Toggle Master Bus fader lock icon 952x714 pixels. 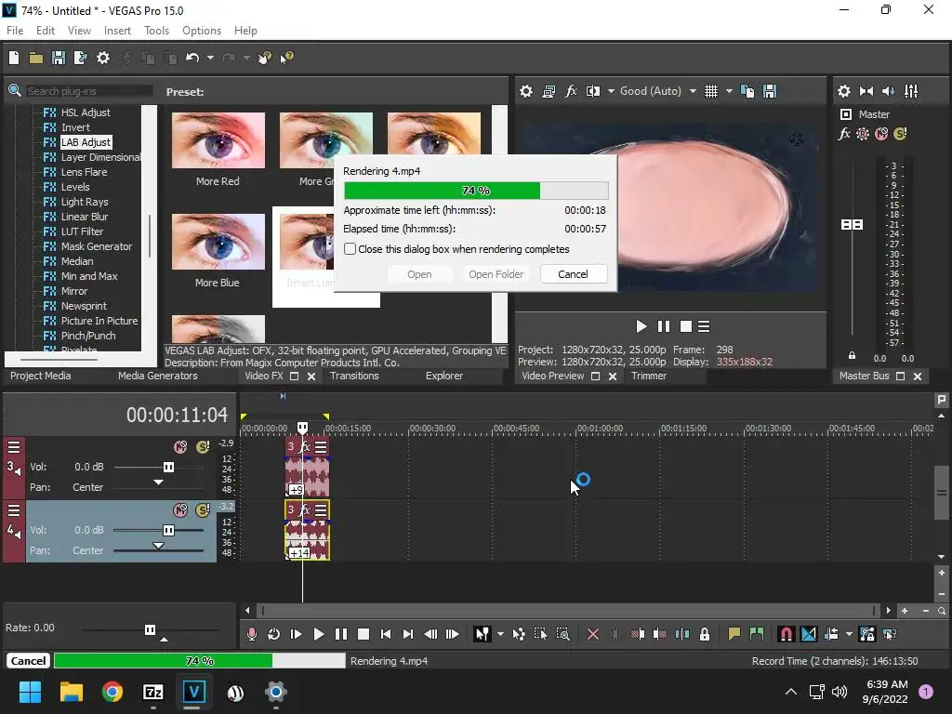point(852,356)
